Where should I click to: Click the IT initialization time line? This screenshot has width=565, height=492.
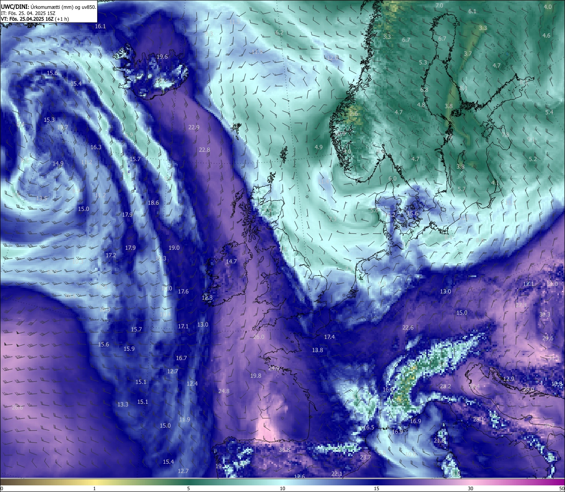click(28, 13)
